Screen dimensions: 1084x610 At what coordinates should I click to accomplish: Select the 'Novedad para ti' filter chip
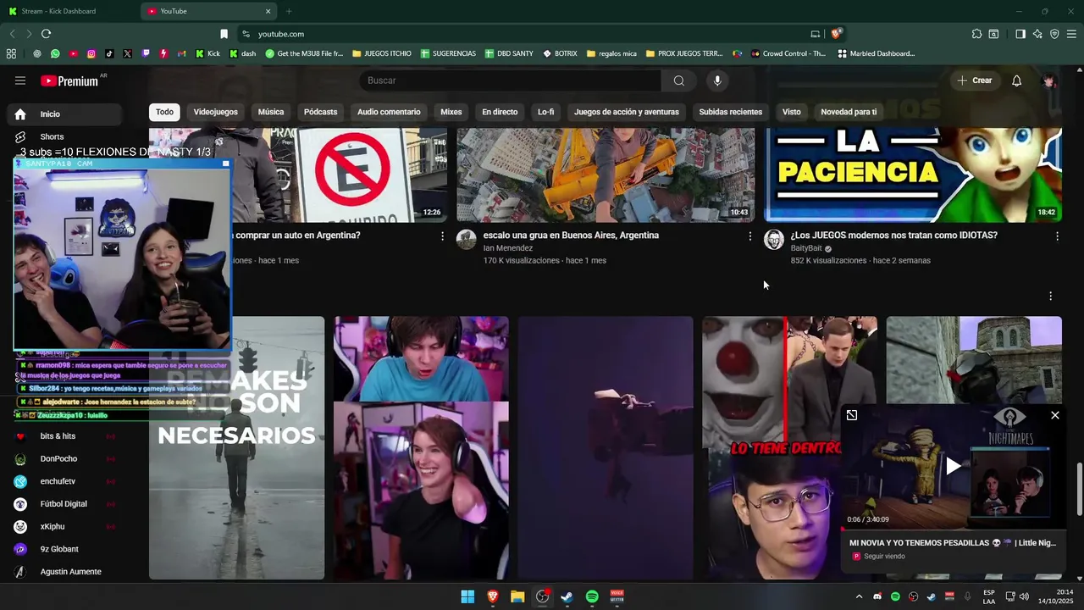click(849, 112)
